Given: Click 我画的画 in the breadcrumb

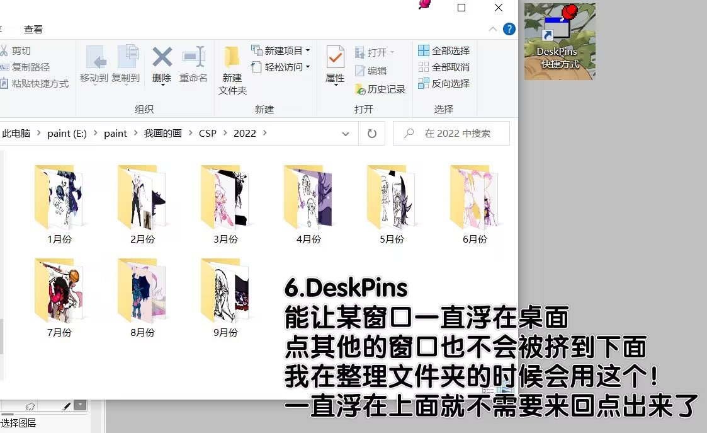Looking at the screenshot, I should 163,133.
